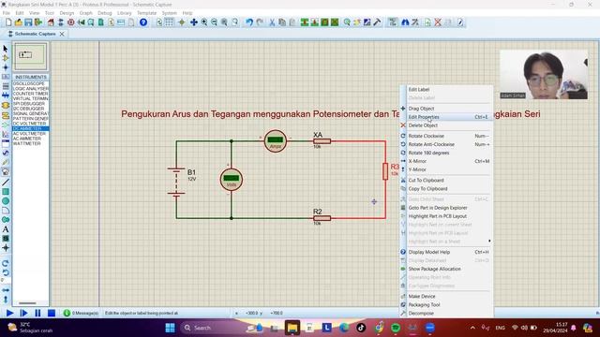
Task: Click the hammer Decompose toolbar icon
Action: [x=377, y=22]
